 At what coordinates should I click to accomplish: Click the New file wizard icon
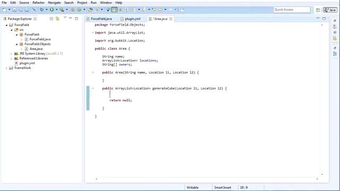tap(5, 10)
